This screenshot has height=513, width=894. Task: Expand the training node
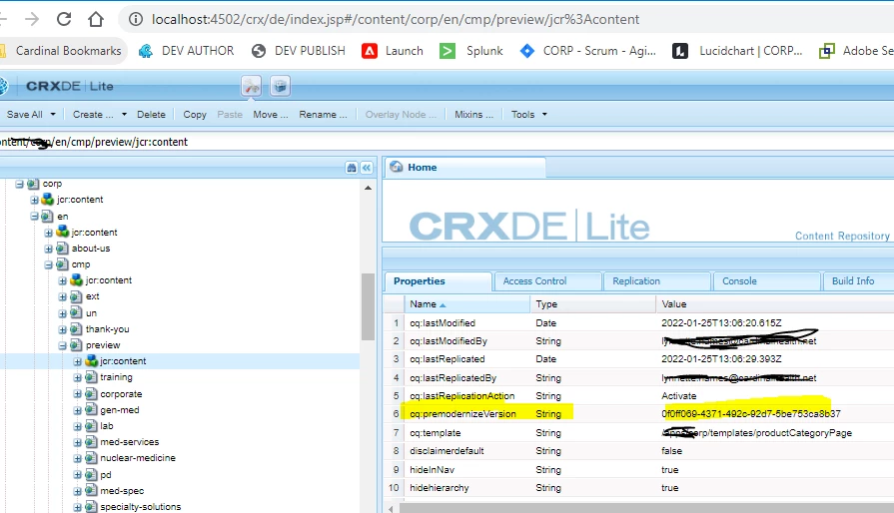tap(78, 377)
